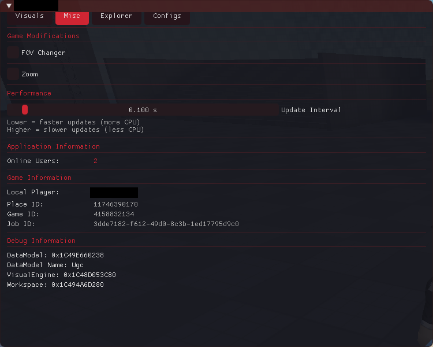Click the Place ID number 11746390170
433x347 pixels.
click(x=115, y=204)
